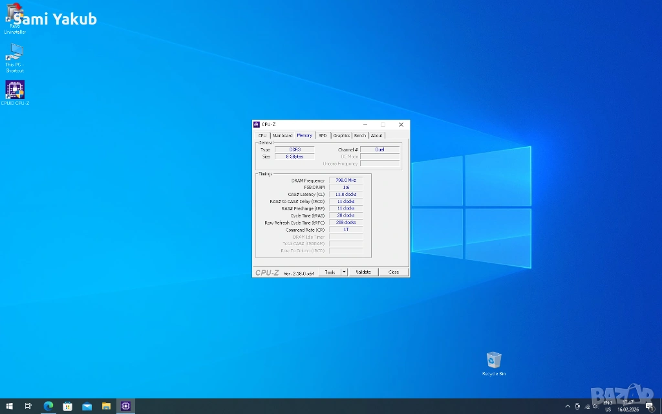This screenshot has width=662, height=414.
Task: Show hidden system tray icons
Action: pyautogui.click(x=568, y=406)
